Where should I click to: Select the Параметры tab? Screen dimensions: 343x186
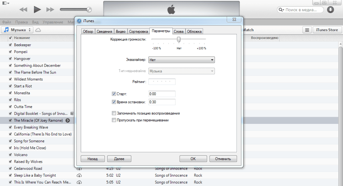pyautogui.click(x=161, y=31)
